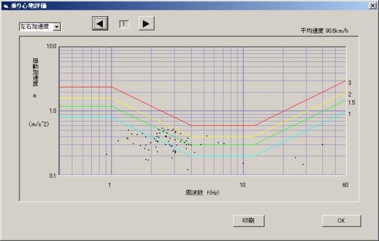Image resolution: width=379 pixels, height=241 pixels.
Task: Click the 60 x-axis tick label
Action: [x=345, y=185]
